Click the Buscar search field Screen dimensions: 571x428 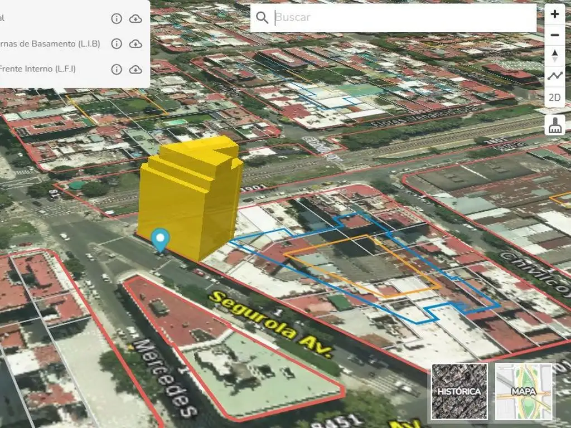401,17
